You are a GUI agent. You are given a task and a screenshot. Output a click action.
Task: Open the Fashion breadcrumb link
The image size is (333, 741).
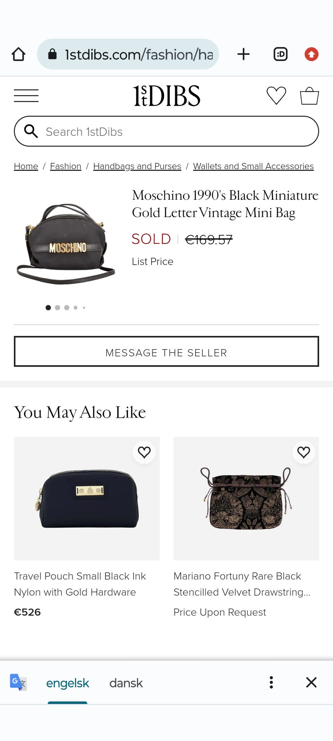[x=66, y=166]
